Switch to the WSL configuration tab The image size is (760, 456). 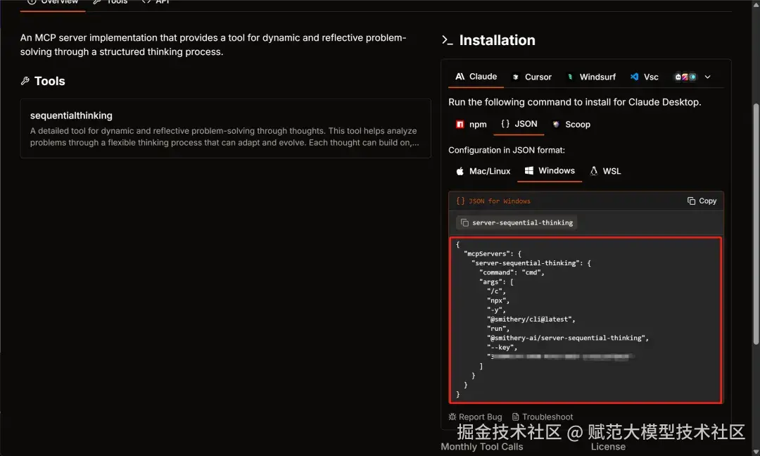click(x=605, y=171)
